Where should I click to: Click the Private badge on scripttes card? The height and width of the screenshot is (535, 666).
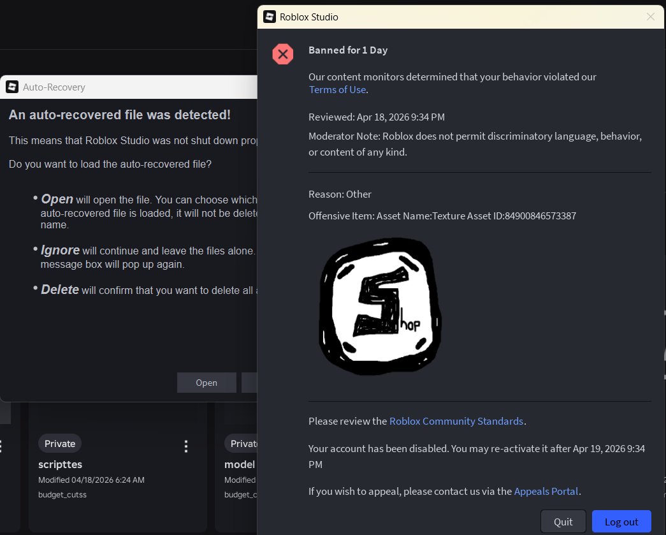coord(60,444)
